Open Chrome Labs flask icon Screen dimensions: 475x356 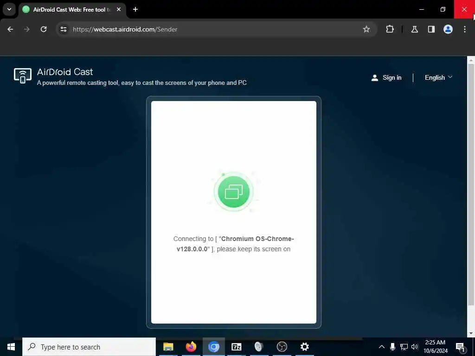tap(415, 29)
